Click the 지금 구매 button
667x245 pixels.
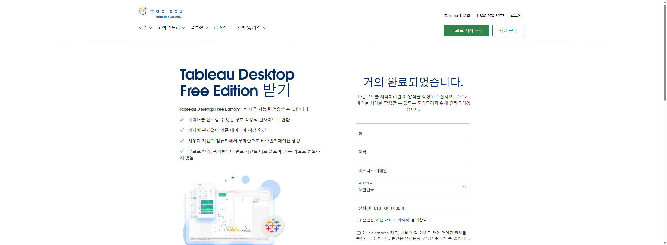(x=508, y=31)
